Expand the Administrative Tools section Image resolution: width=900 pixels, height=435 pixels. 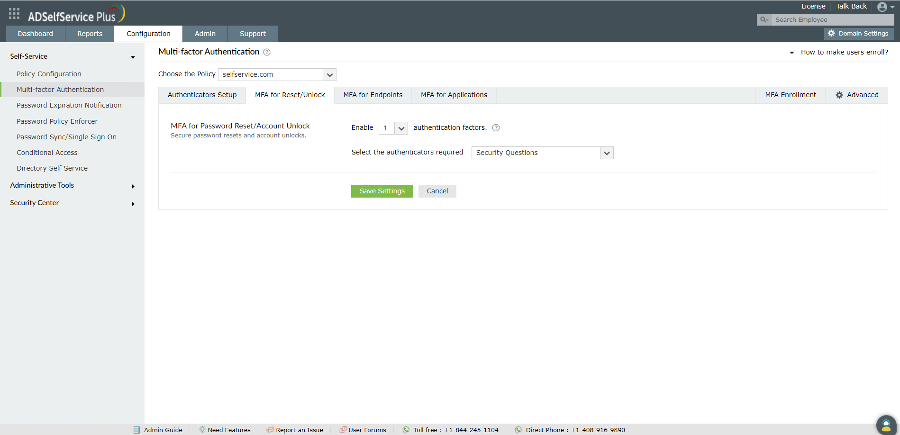[x=42, y=185]
